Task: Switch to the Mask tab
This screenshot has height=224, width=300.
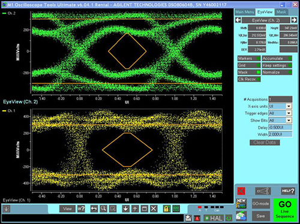Action: click(x=281, y=12)
